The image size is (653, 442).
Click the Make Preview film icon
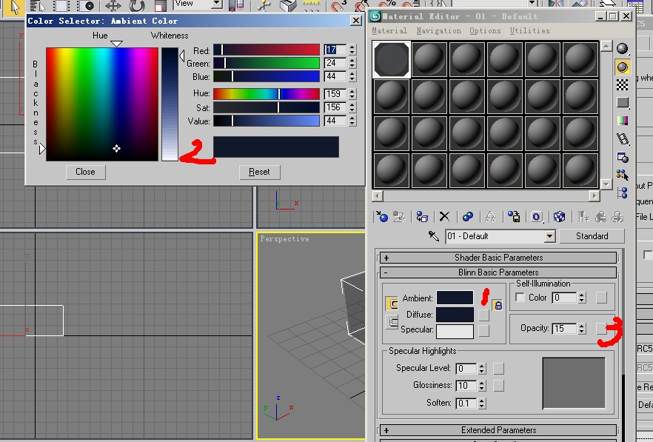[x=622, y=138]
